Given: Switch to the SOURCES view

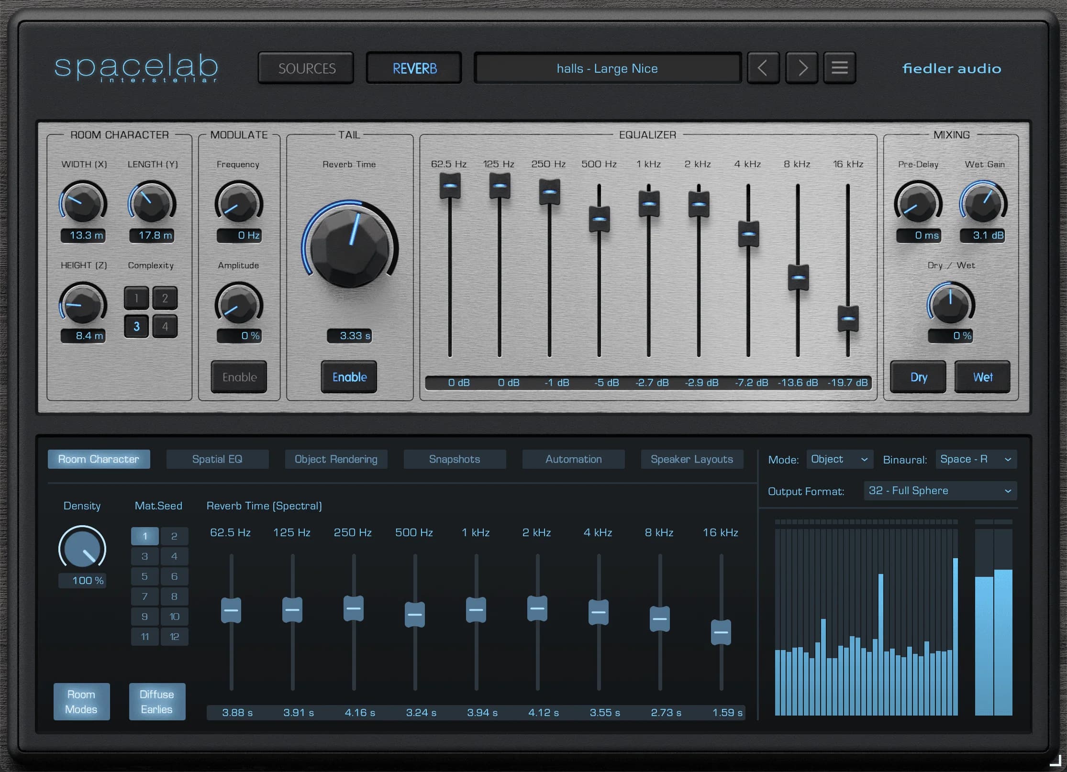Looking at the screenshot, I should click(306, 67).
